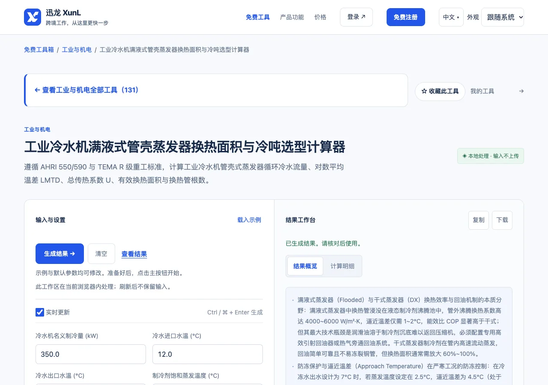Switch to the 计算明细 tab
The width and height of the screenshot is (548, 385).
[342, 266]
